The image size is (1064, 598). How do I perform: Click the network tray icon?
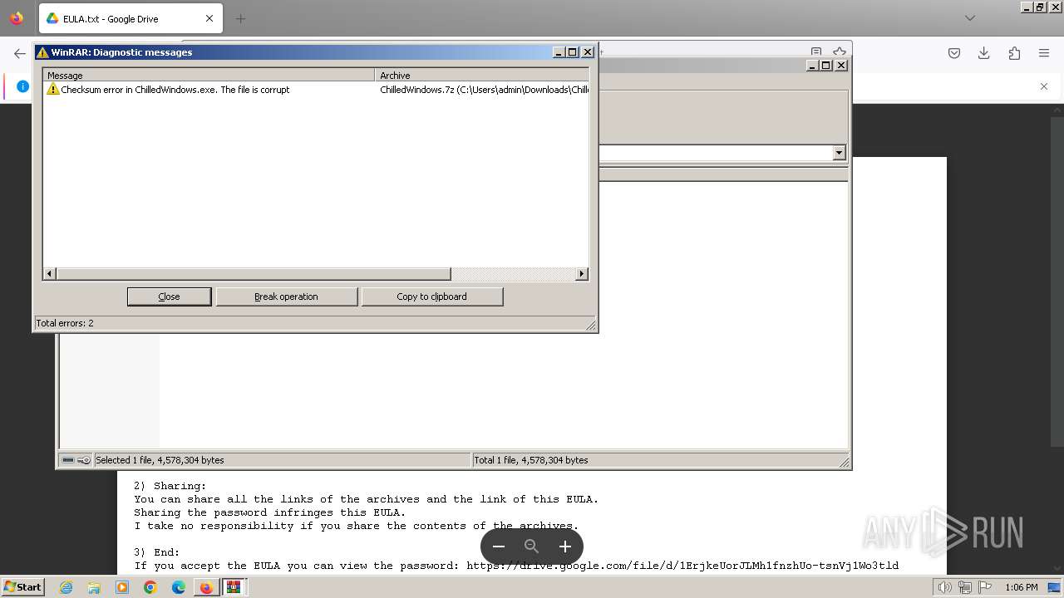[965, 587]
